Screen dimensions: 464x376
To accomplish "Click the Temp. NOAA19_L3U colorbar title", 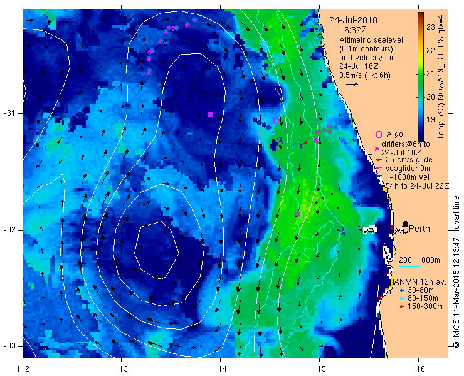I will [x=441, y=77].
